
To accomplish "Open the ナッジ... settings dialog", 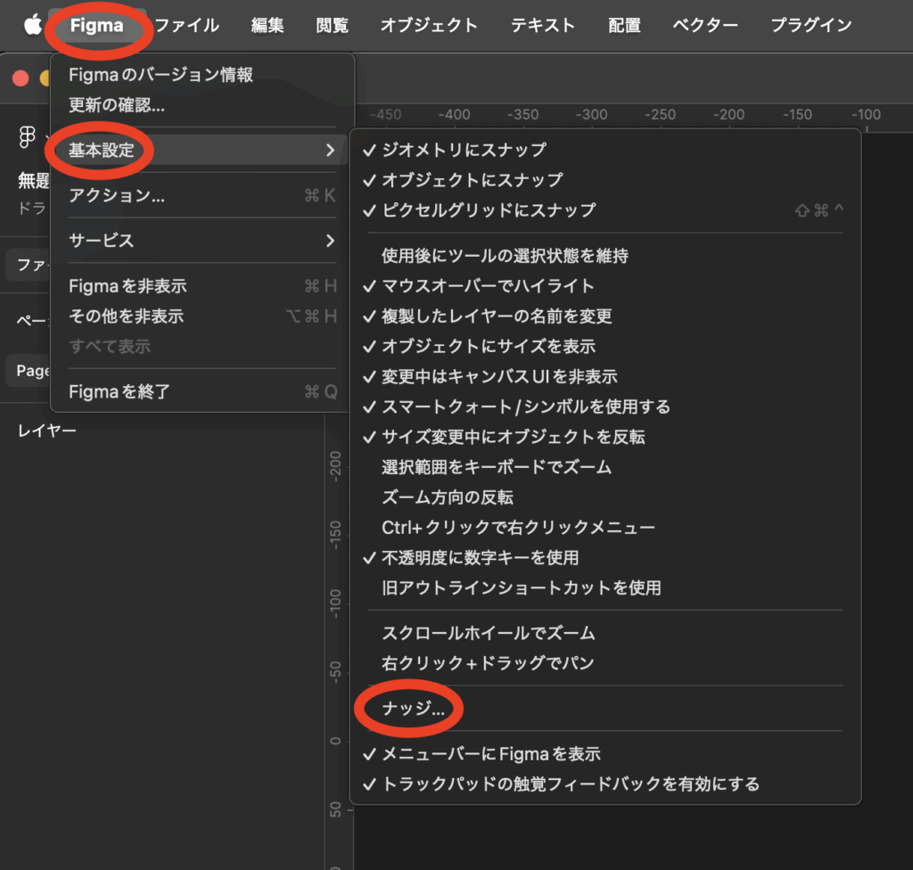I will (x=413, y=710).
